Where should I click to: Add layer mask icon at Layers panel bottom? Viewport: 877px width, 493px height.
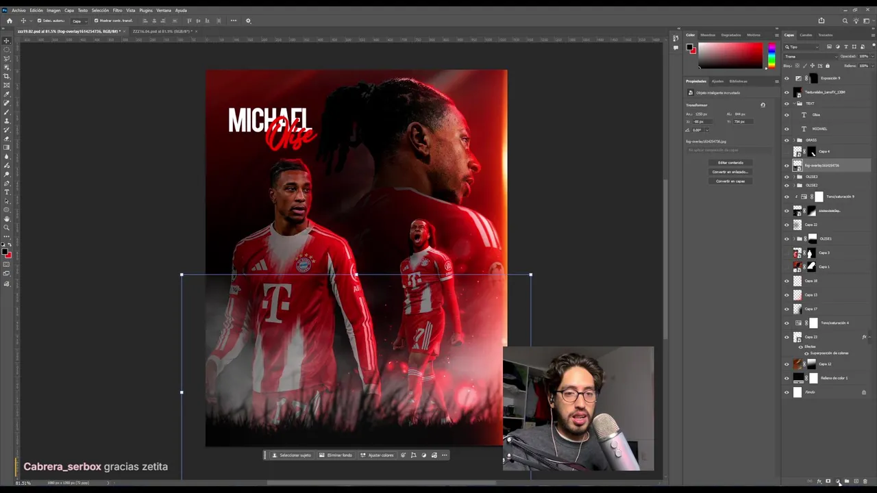pyautogui.click(x=828, y=481)
